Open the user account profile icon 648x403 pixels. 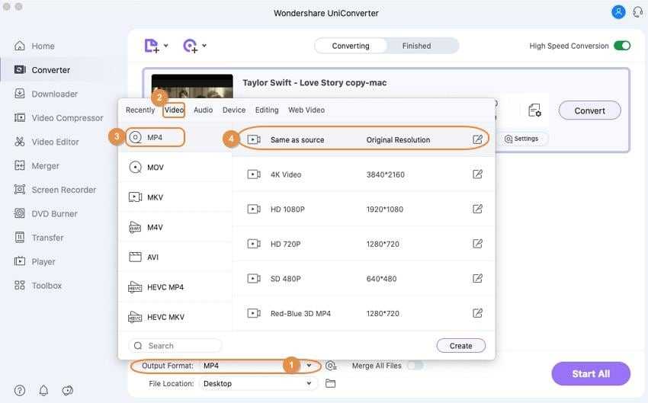click(x=618, y=12)
